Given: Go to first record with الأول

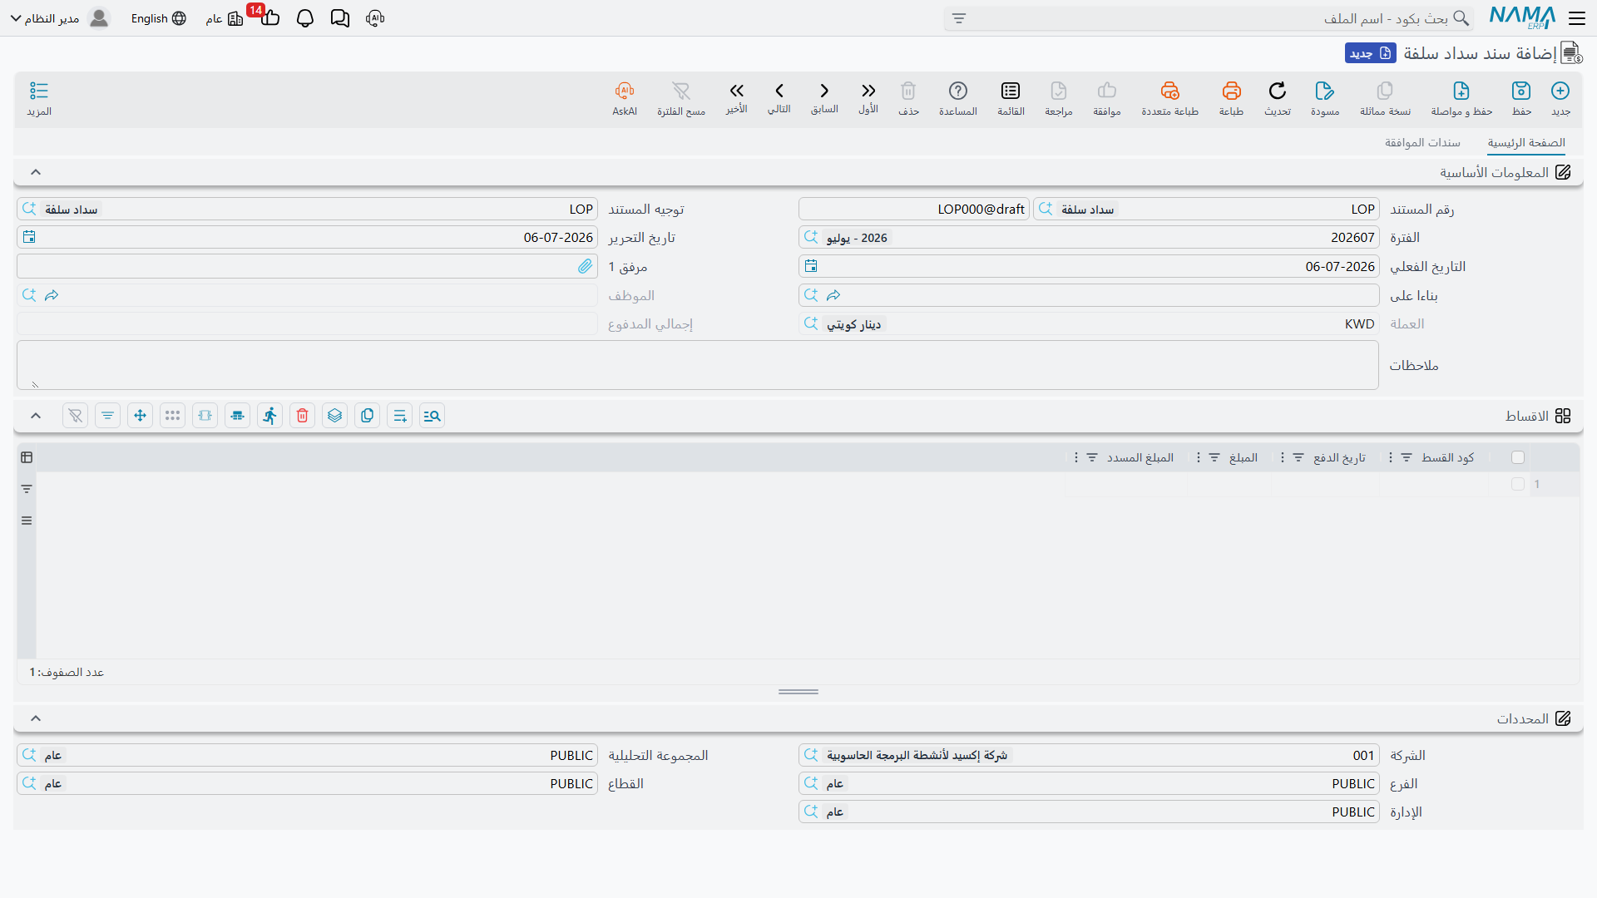Looking at the screenshot, I should [868, 97].
